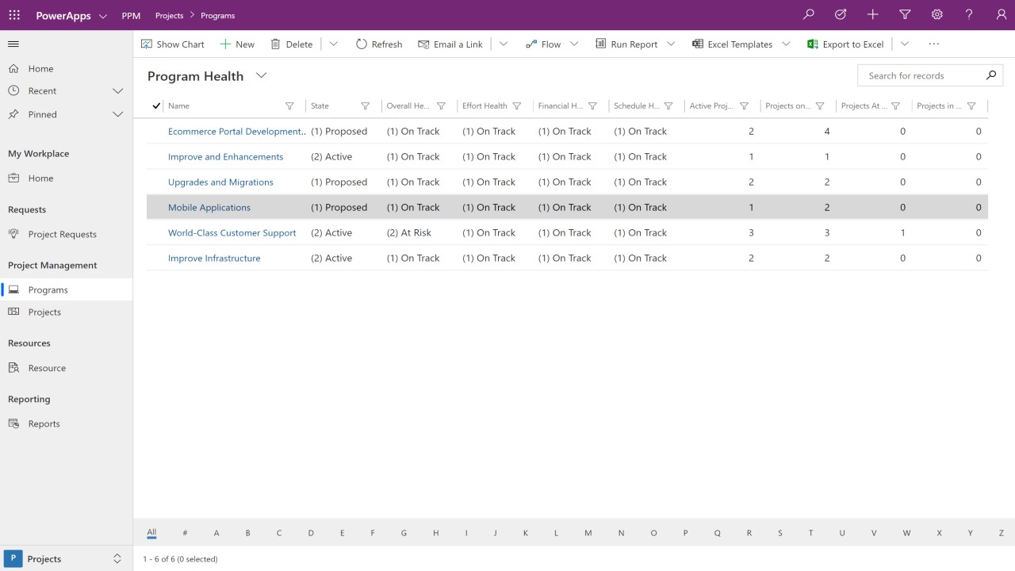The image size is (1015, 571).
Task: Filter records by letter W
Action: (x=906, y=533)
